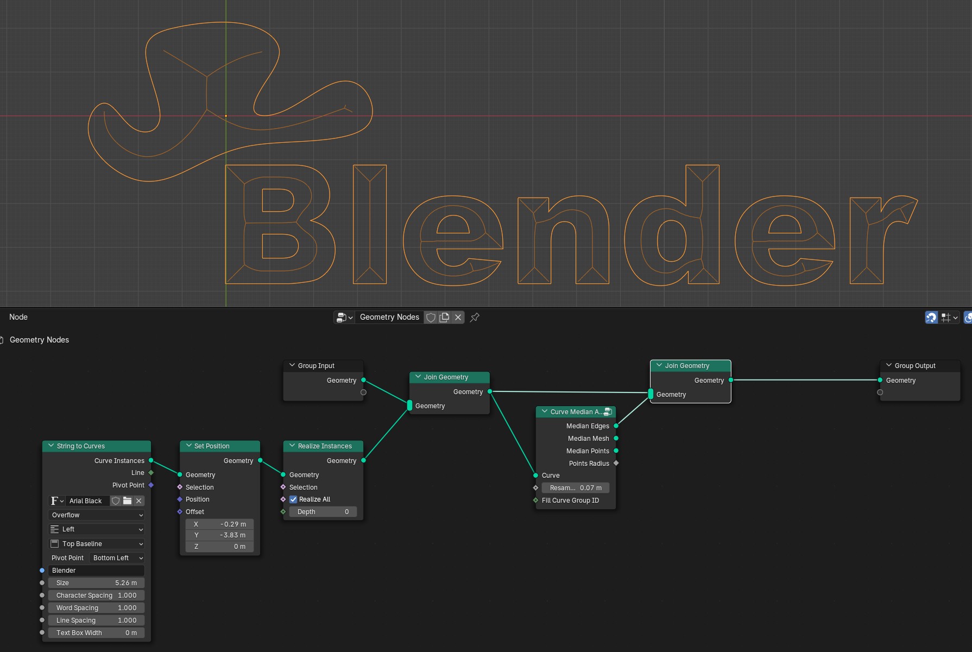Duplicate the Geometry Nodes node group

point(444,318)
